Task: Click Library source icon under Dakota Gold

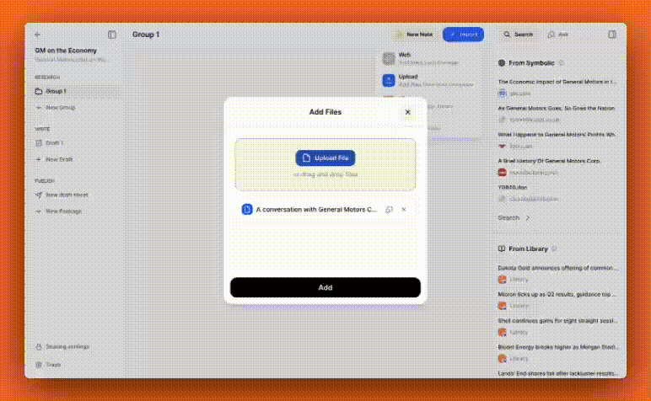Action: pyautogui.click(x=502, y=280)
